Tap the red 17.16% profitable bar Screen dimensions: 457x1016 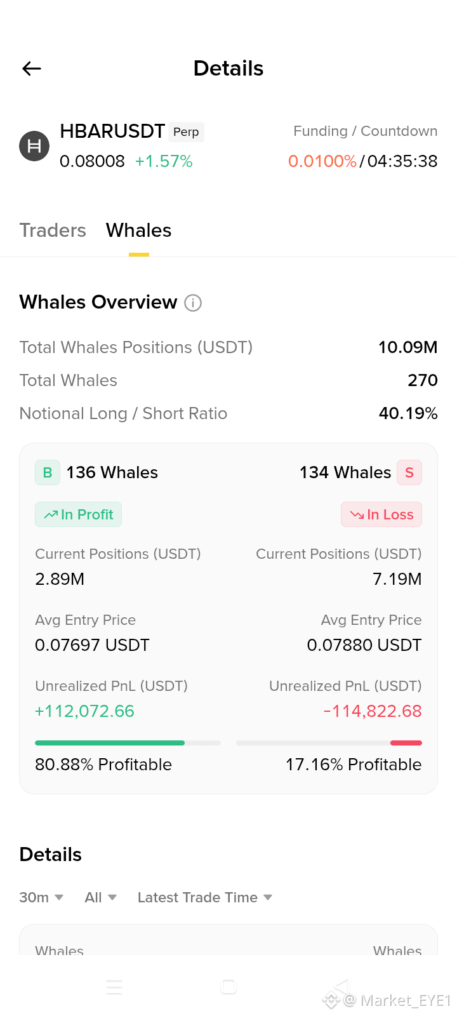pos(406,743)
